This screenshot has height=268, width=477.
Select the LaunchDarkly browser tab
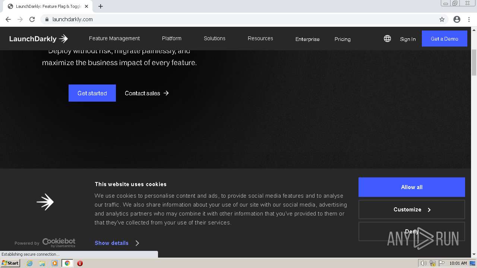click(x=48, y=6)
